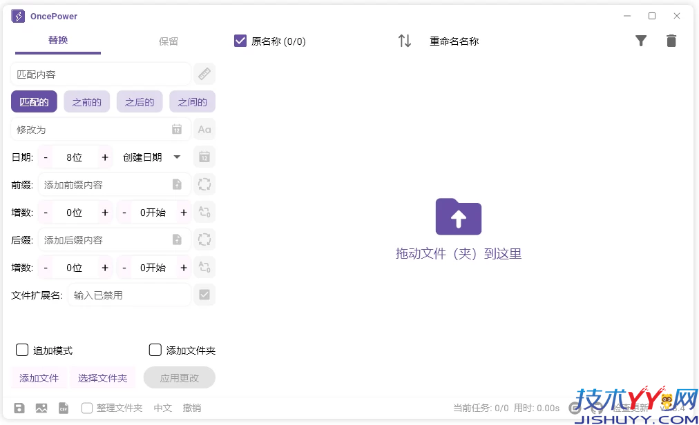Switch to the 保留 tab
This screenshot has width=699, height=425.
169,41
